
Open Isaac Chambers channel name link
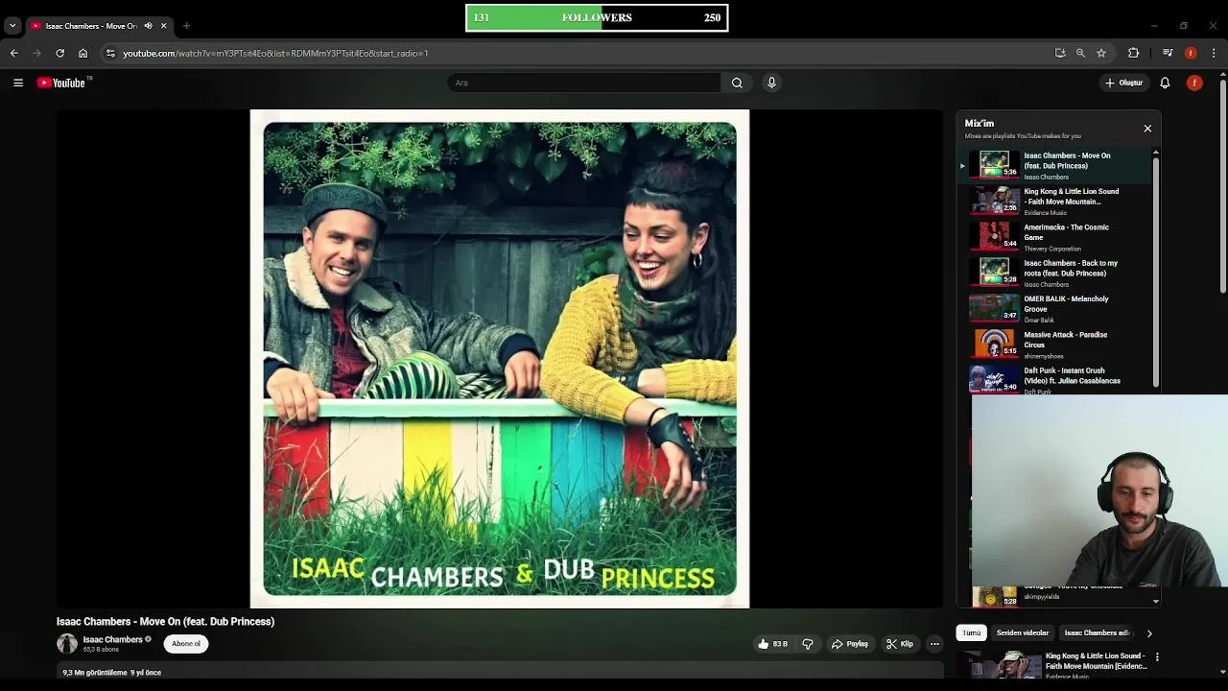coord(112,640)
